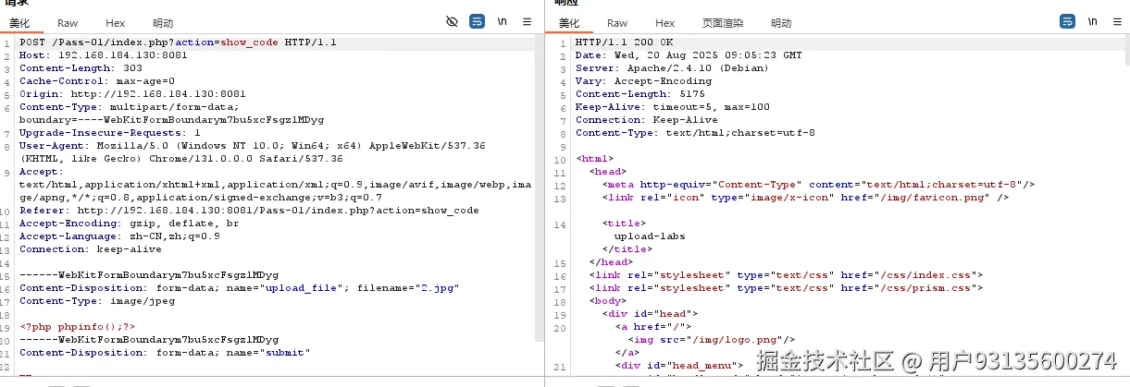Toggle \n non-printable characters in request panel
Image resolution: width=1130 pixels, height=387 pixels.
pyautogui.click(x=502, y=21)
